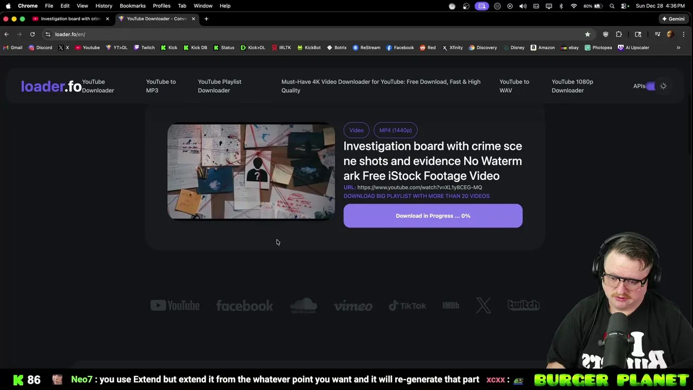Open YouTube Playlist Downloader nav link

point(219,86)
